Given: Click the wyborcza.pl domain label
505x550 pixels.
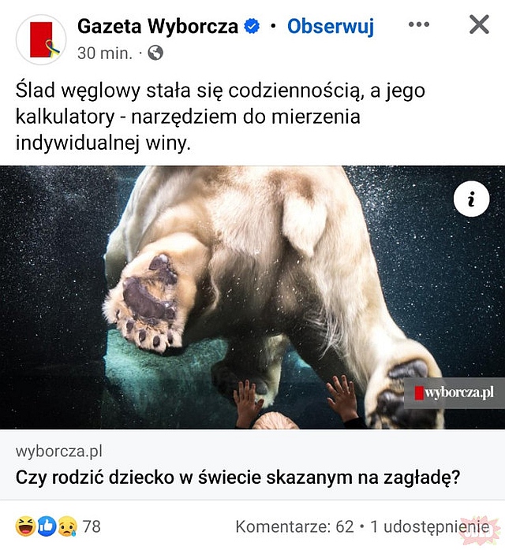Looking at the screenshot, I should (x=59, y=451).
